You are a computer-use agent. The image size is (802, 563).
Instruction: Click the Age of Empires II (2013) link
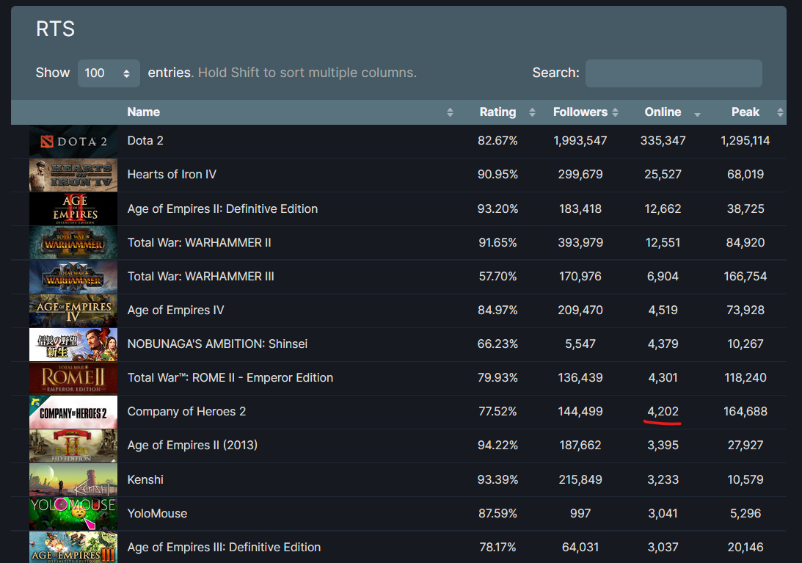(x=192, y=445)
